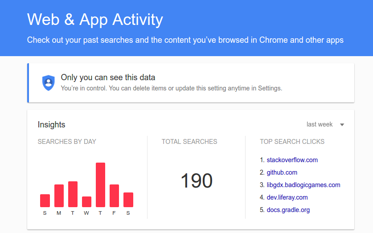Click the first Sunday bar in chart
Screen dimensions: 373x233
click(x=45, y=200)
